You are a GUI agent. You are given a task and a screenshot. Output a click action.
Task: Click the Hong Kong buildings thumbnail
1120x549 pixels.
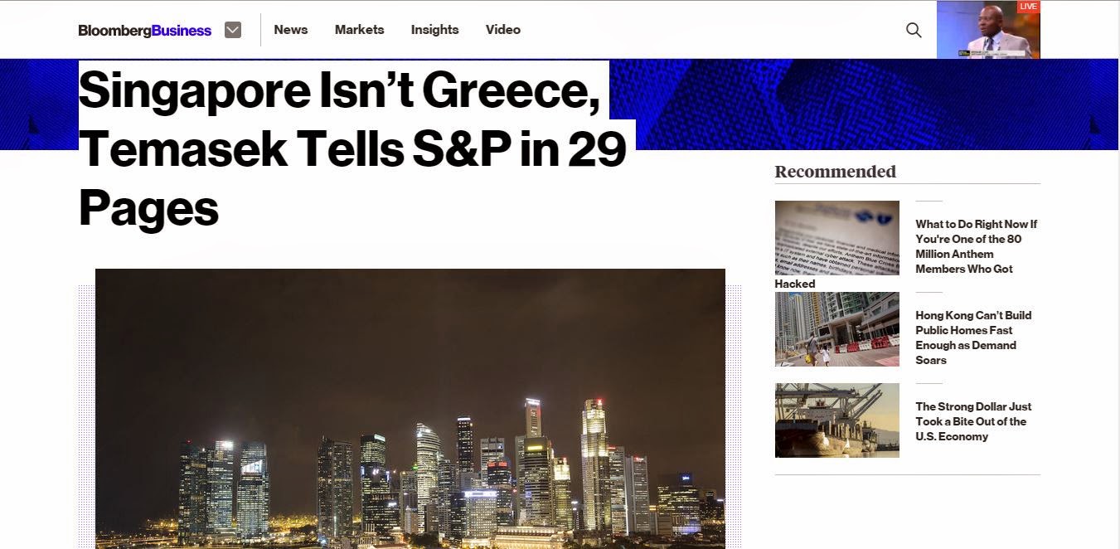837,329
